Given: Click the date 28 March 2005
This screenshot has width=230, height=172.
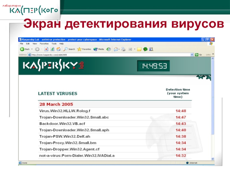Looking at the screenshot, I should point(56,104).
